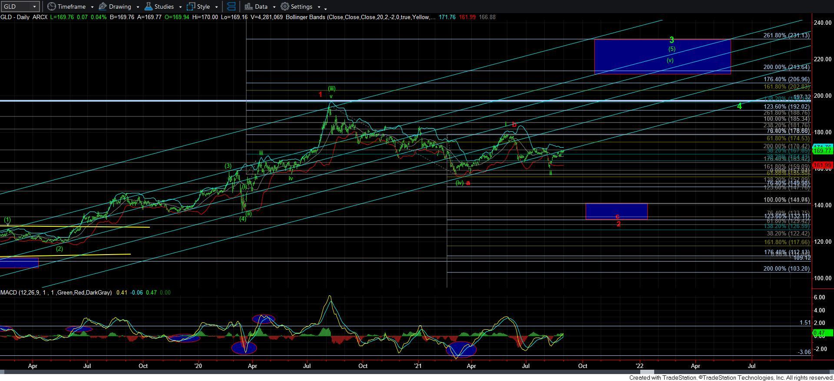
Task: Click the 100.00 price axis label
Action: pyautogui.click(x=822, y=278)
